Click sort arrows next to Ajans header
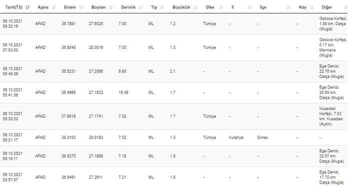Screen dimensions: 350x186 point(54,7)
